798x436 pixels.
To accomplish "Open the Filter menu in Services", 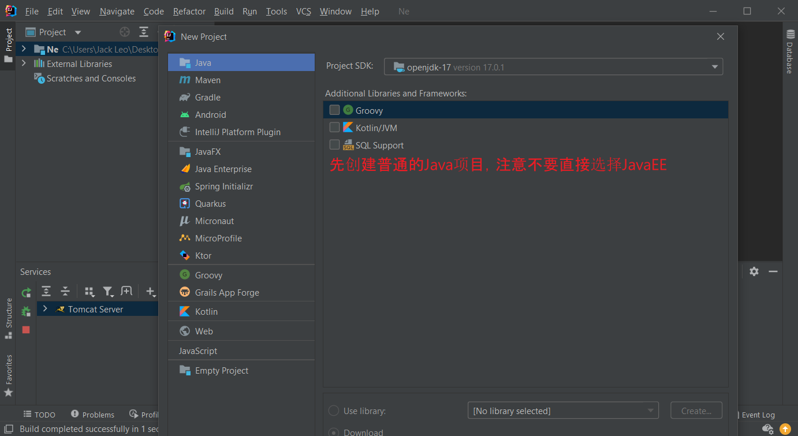I will point(108,292).
